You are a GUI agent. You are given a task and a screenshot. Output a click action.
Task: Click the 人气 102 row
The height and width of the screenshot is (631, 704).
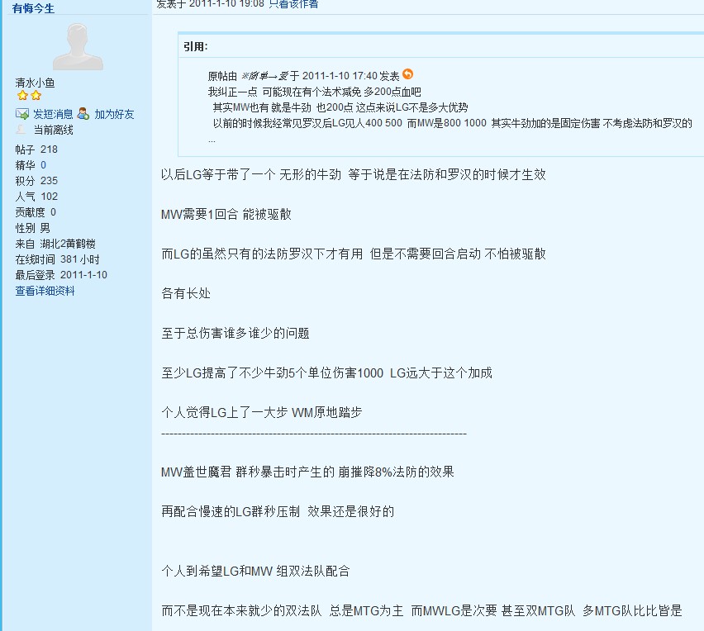point(36,197)
